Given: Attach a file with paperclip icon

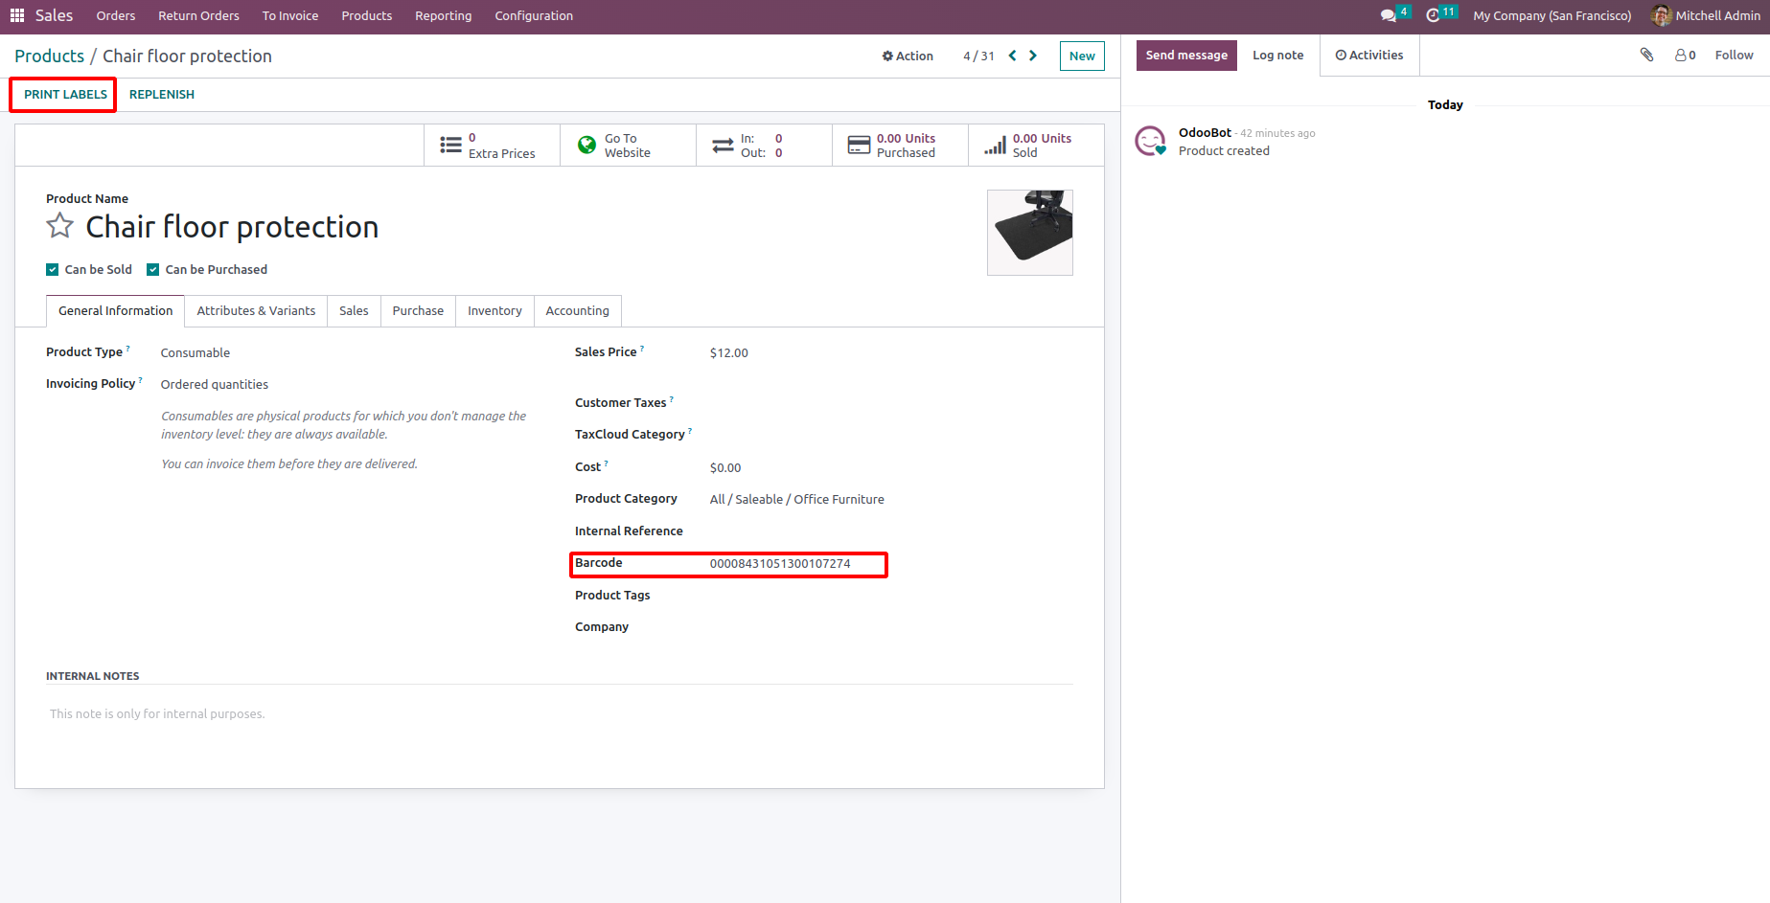Looking at the screenshot, I should pos(1646,55).
